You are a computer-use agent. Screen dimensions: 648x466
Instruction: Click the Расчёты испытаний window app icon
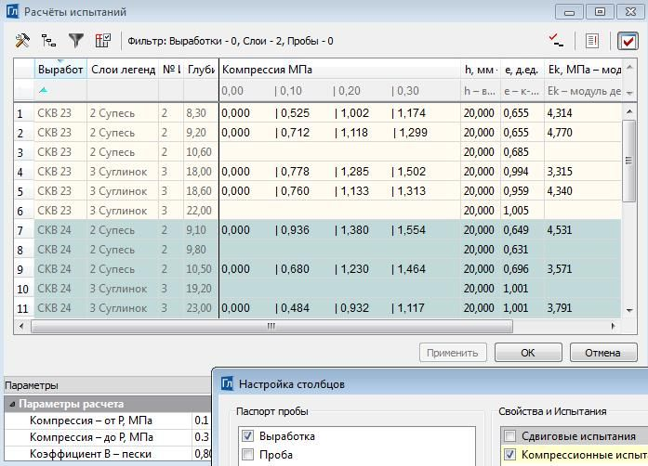coord(12,11)
